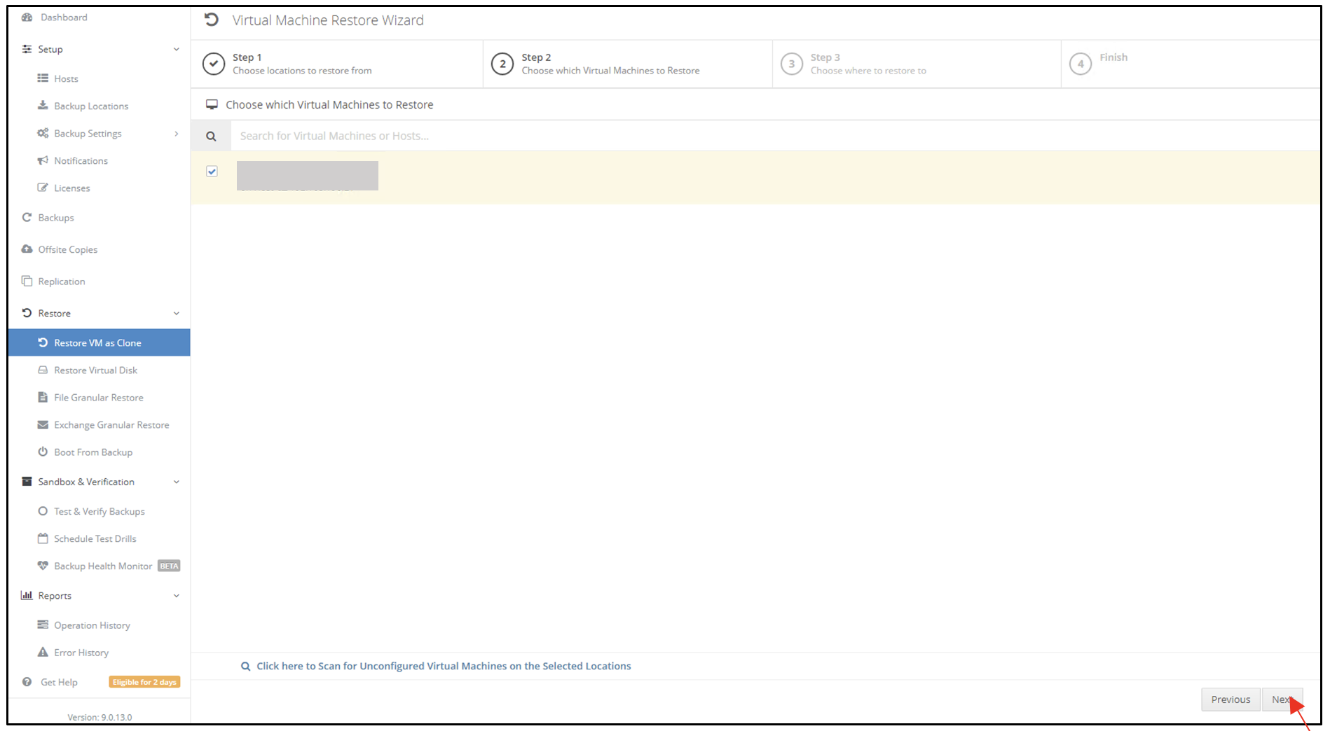Click the Replication copy icon
The image size is (1330, 731).
[x=27, y=281]
